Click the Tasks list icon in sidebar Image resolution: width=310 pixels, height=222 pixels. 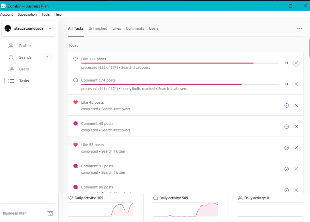coord(11,81)
